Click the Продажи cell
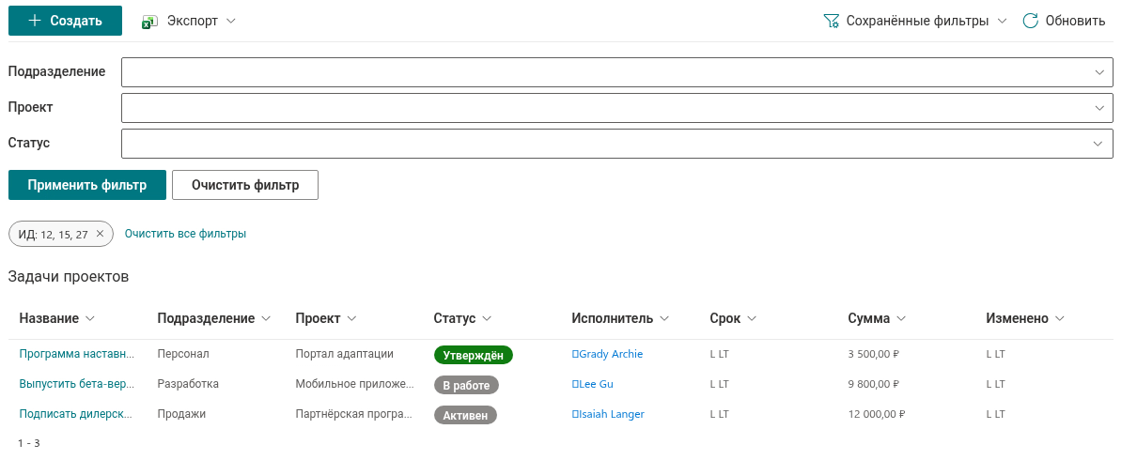Screen dimensions: 1137x460 coord(181,414)
